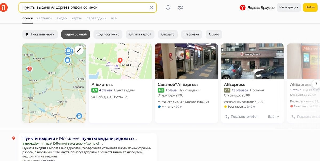The width and height of the screenshot is (320, 161).
Task: Open the Ещё dropdown on the AliExpress card
Action: coord(273,116)
